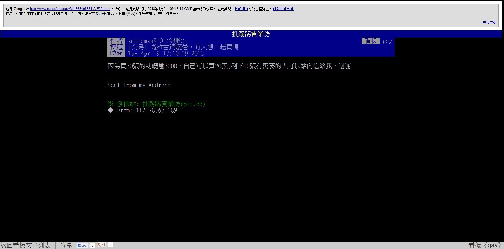Click the 看板《gay》 board link at the bottom
Image resolution: width=504 pixels, height=249 pixels.
486,245
